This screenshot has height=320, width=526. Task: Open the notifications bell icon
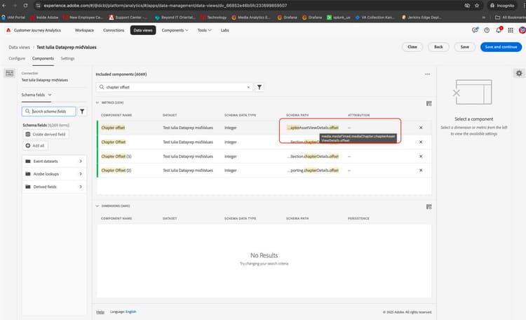[499, 30]
